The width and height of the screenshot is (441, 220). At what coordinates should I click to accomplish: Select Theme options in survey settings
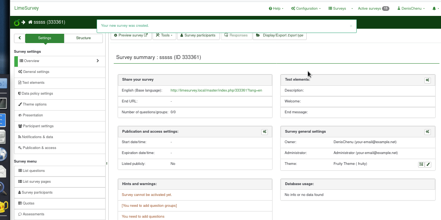34,104
